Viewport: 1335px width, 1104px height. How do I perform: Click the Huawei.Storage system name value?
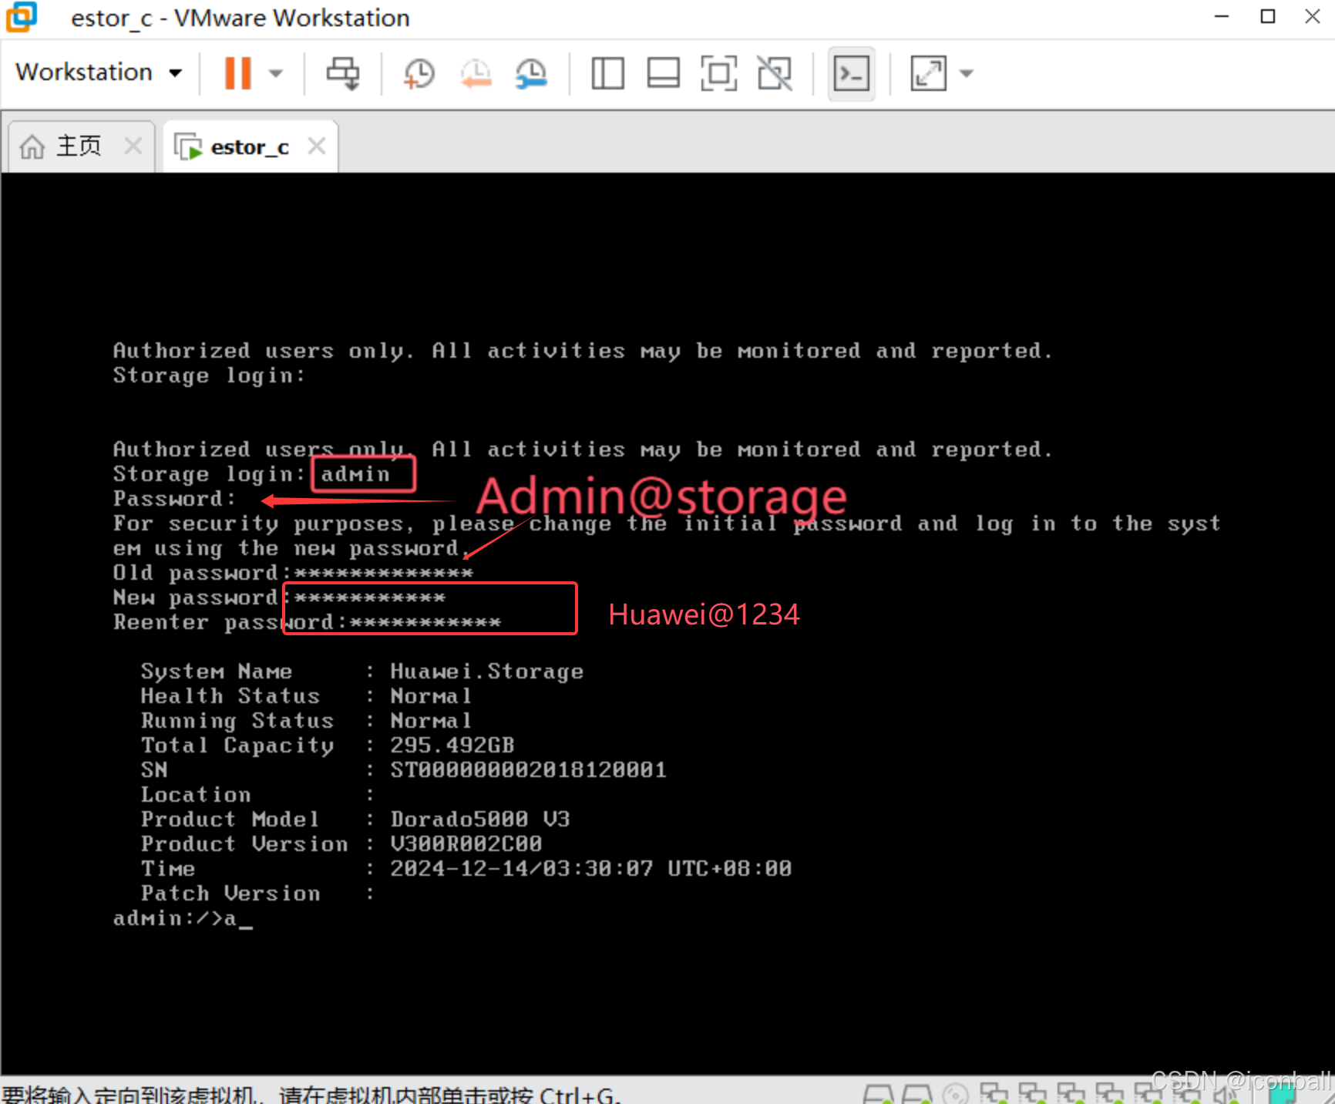486,671
